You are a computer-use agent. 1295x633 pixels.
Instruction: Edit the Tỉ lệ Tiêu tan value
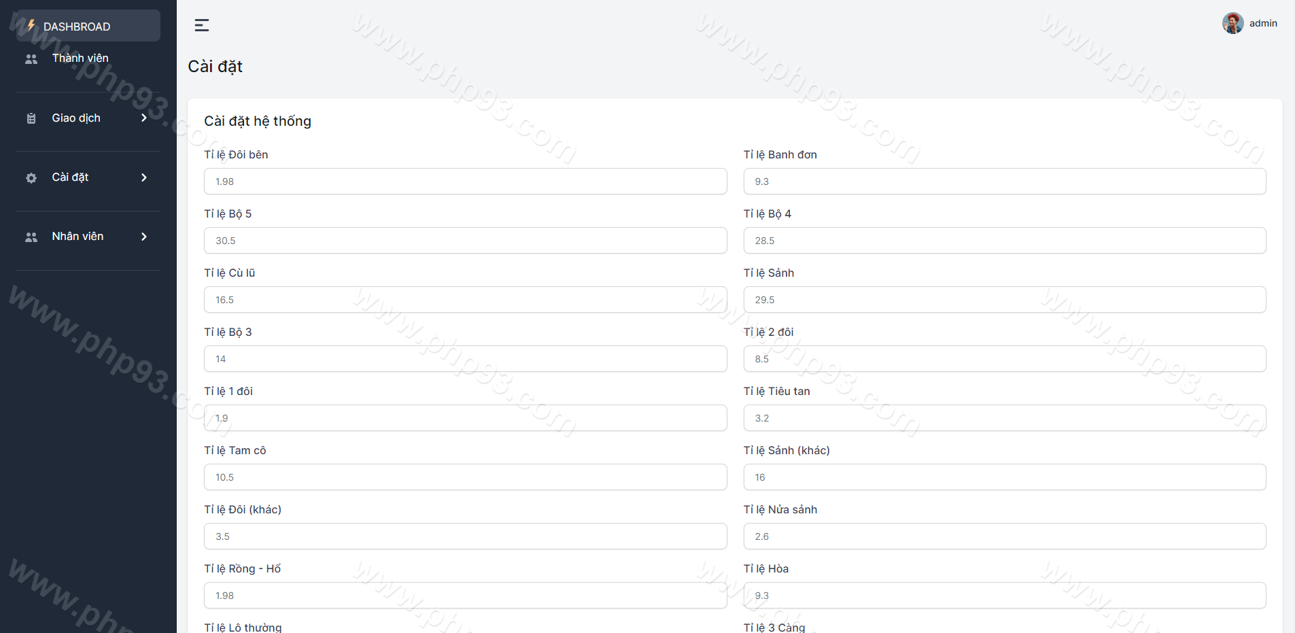[x=1004, y=418]
